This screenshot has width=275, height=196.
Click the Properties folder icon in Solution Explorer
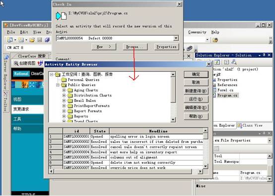point(214,80)
